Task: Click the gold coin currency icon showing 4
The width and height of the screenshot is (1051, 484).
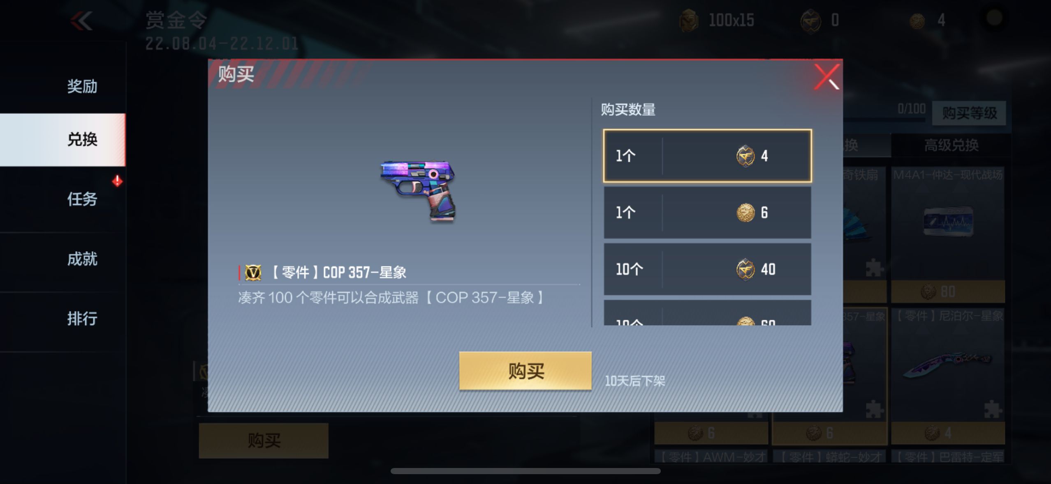Action: coord(917,21)
